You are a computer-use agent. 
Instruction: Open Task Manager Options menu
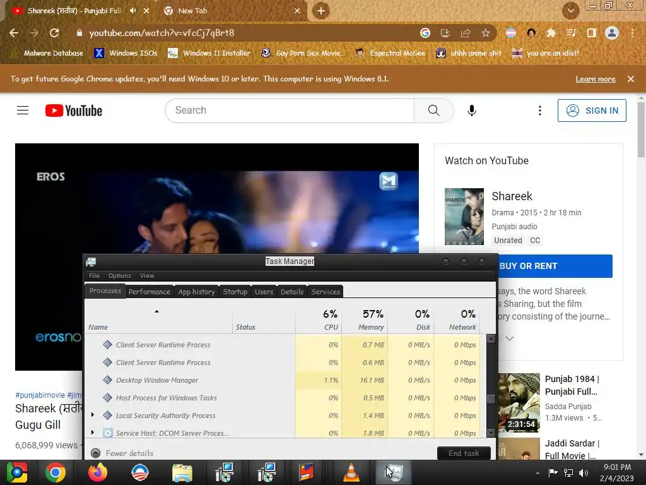point(119,275)
